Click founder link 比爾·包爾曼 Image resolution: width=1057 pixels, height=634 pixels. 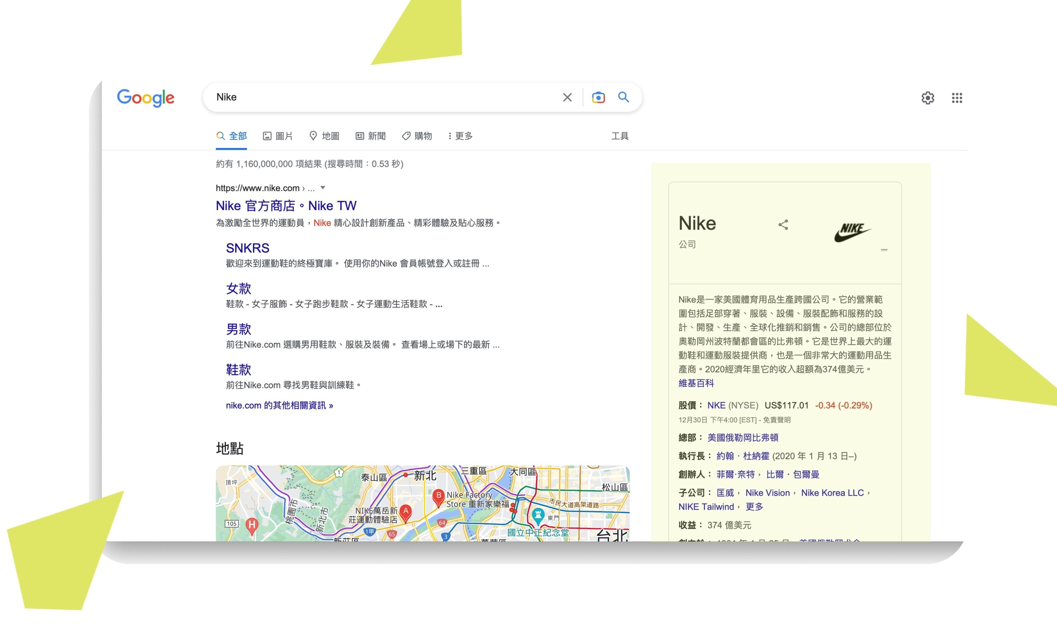793,474
